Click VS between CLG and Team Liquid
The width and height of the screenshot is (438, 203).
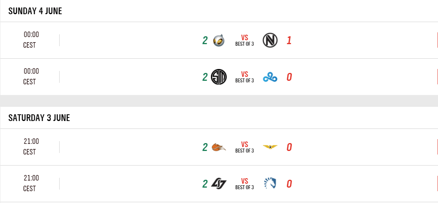(x=244, y=181)
